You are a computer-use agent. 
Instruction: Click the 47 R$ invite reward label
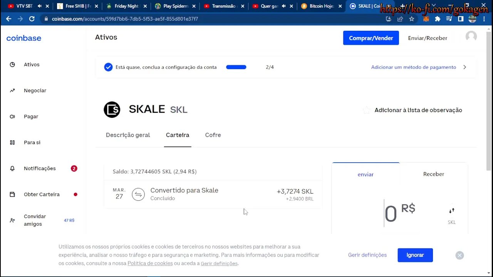pyautogui.click(x=69, y=220)
